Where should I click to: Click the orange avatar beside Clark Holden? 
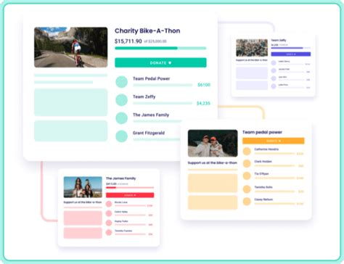tap(247, 163)
